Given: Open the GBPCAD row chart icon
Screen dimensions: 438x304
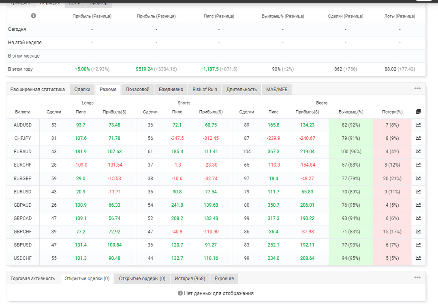Looking at the screenshot, I should [x=418, y=218].
